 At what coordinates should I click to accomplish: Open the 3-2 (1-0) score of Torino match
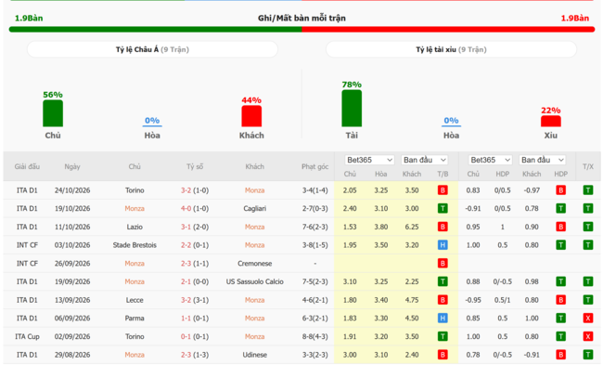(195, 190)
